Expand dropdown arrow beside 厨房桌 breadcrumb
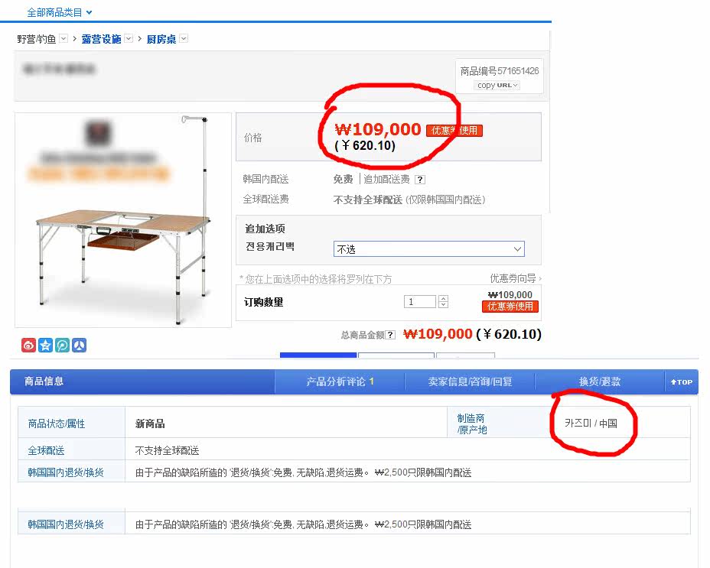This screenshot has width=710, height=568. (184, 38)
